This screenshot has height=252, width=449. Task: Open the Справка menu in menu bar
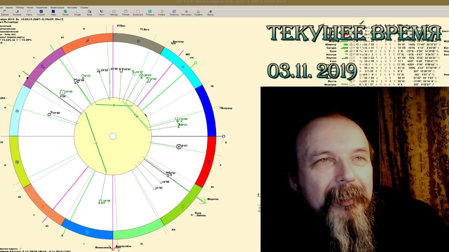pos(84,7)
